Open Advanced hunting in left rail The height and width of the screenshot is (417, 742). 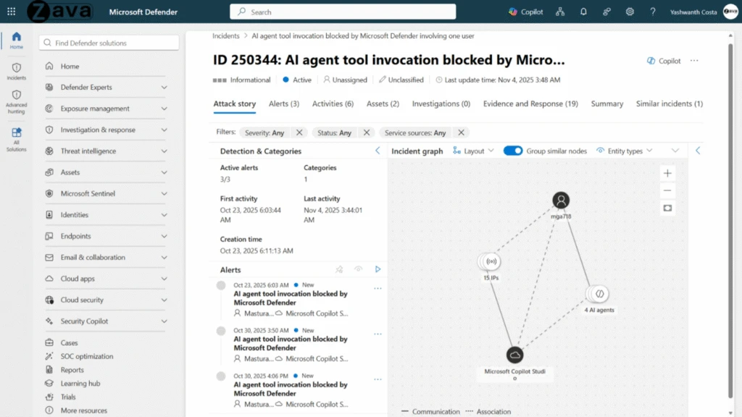[16, 102]
